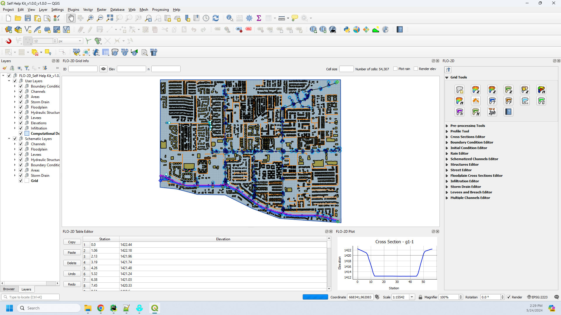Open the Python console icon
This screenshot has width=561, height=315.
[347, 29]
